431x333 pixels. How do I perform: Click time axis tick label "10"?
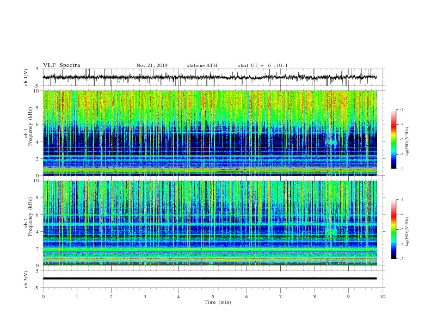tap(383, 297)
